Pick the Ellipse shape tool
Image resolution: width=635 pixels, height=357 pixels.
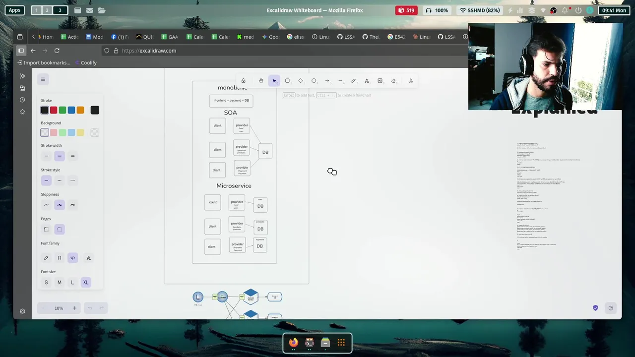click(314, 81)
